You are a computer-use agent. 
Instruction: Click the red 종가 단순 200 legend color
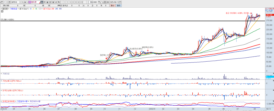pos(49,9)
